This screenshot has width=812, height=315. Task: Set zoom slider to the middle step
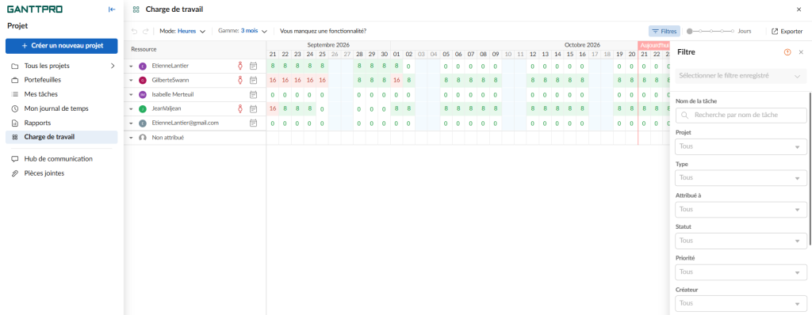pos(711,31)
